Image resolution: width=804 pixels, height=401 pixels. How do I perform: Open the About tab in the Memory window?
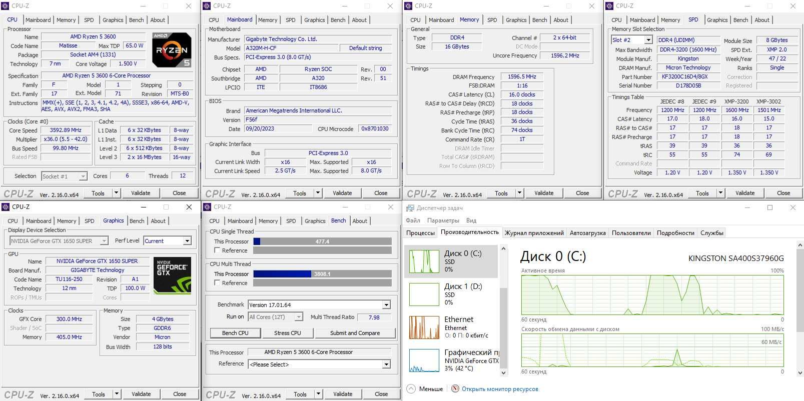pyautogui.click(x=561, y=20)
